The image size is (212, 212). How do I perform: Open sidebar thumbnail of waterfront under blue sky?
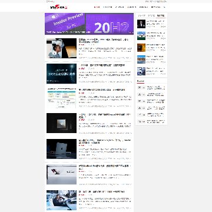coord(141,59)
